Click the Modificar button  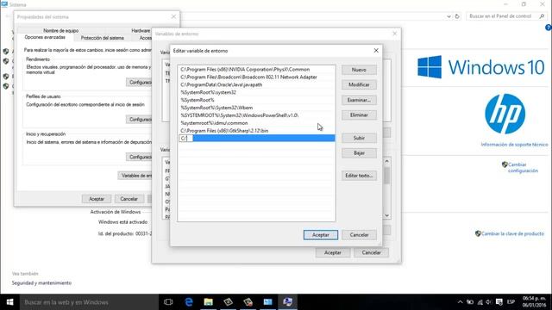359,84
